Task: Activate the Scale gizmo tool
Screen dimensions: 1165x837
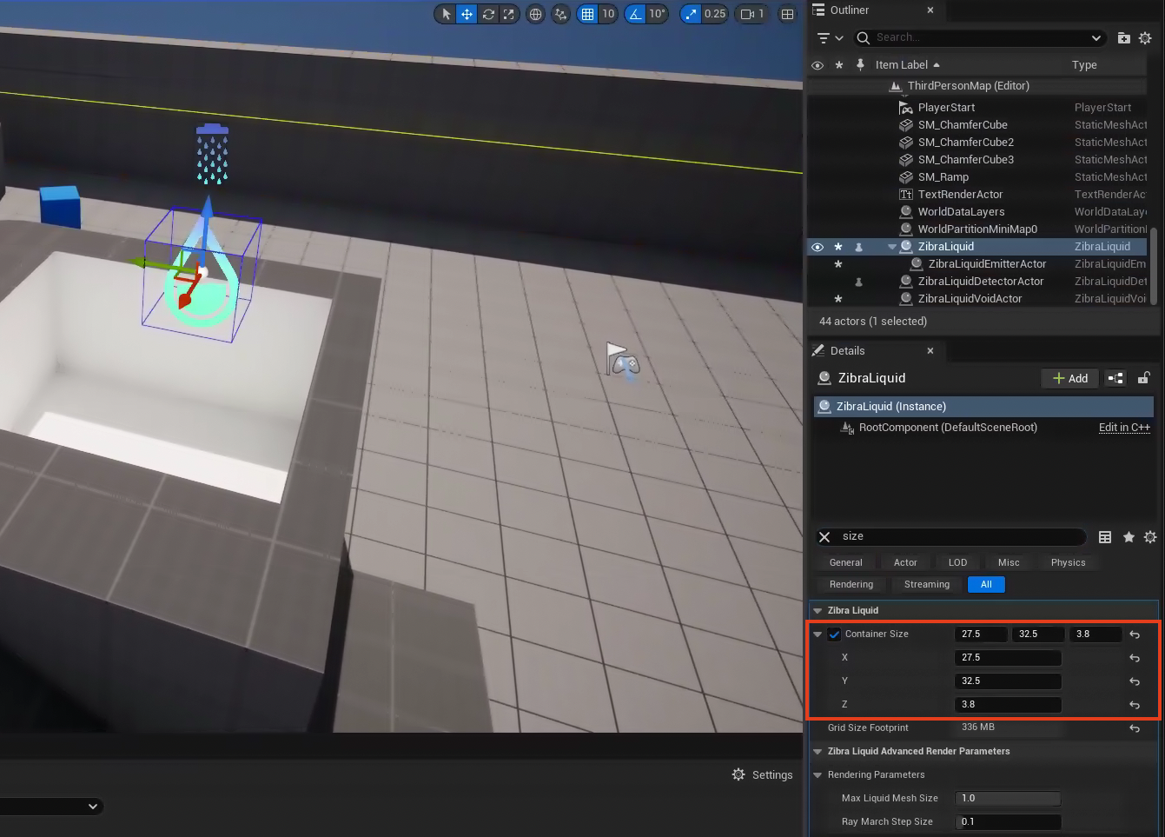Action: tap(509, 14)
